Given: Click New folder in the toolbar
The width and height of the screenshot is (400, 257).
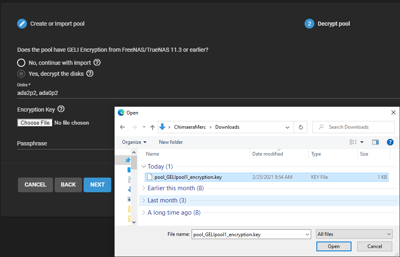Looking at the screenshot, I should coord(171,142).
